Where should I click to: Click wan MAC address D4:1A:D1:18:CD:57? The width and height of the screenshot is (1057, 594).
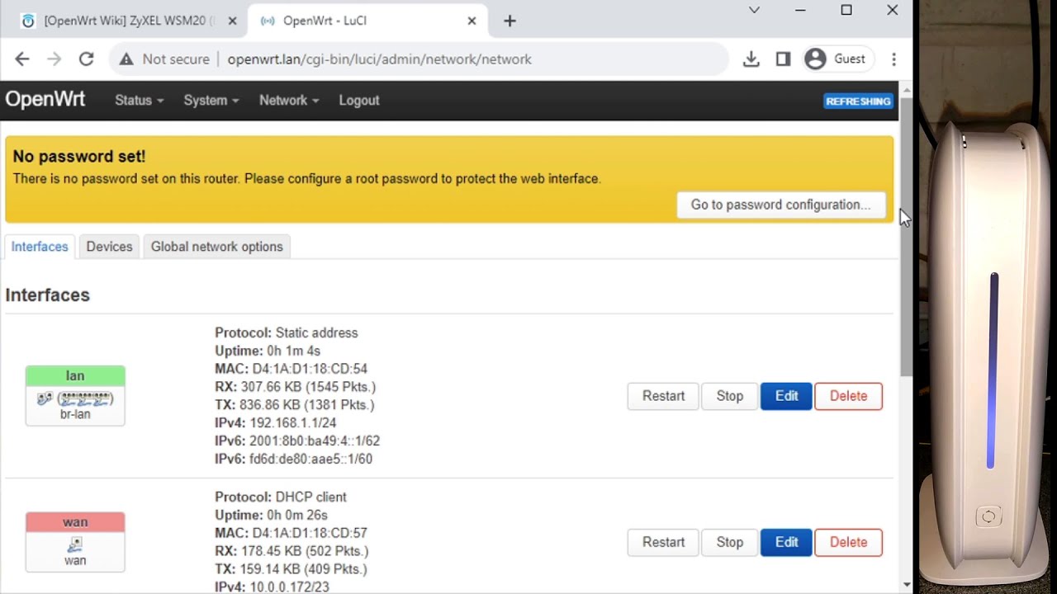click(x=310, y=533)
